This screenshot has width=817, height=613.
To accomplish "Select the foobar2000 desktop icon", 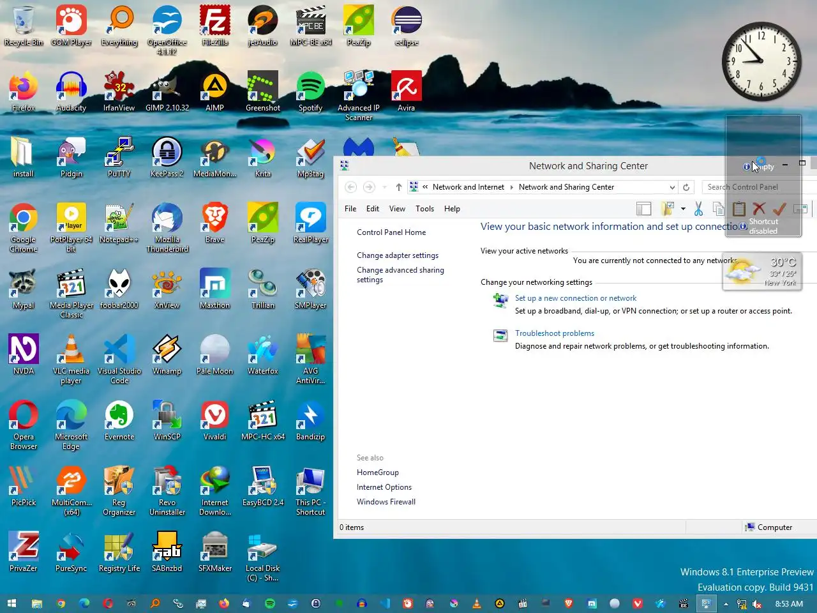I will pyautogui.click(x=119, y=289).
